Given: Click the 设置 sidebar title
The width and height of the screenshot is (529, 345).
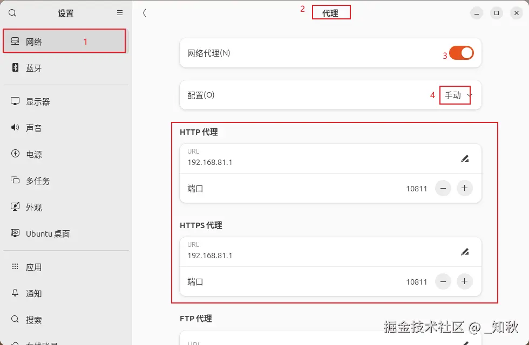Looking at the screenshot, I should [66, 13].
